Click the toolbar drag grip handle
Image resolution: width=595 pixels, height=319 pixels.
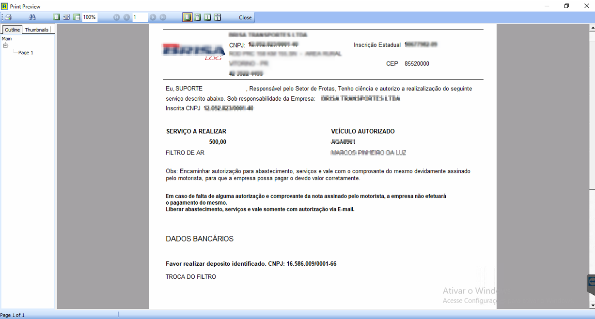(x=2, y=17)
